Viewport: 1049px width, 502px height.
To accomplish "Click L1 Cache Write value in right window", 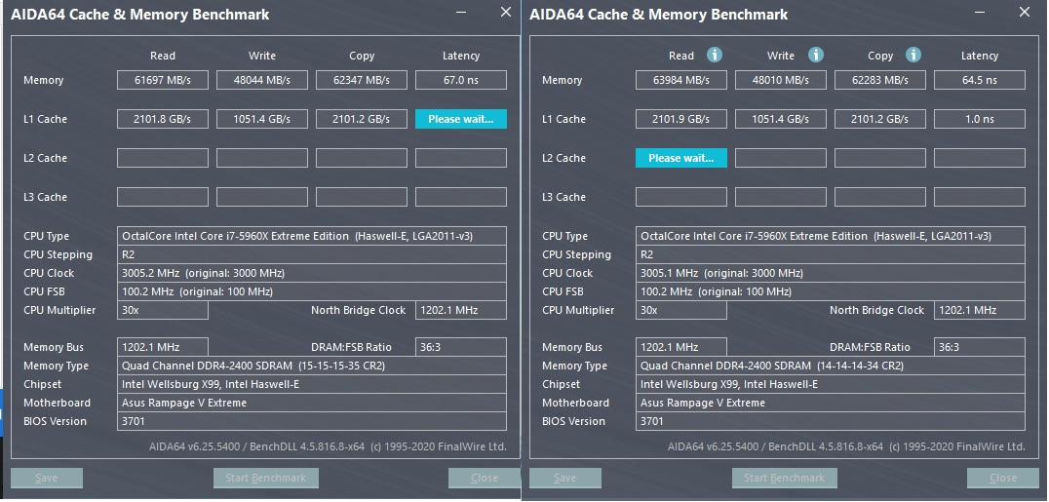I will click(781, 119).
